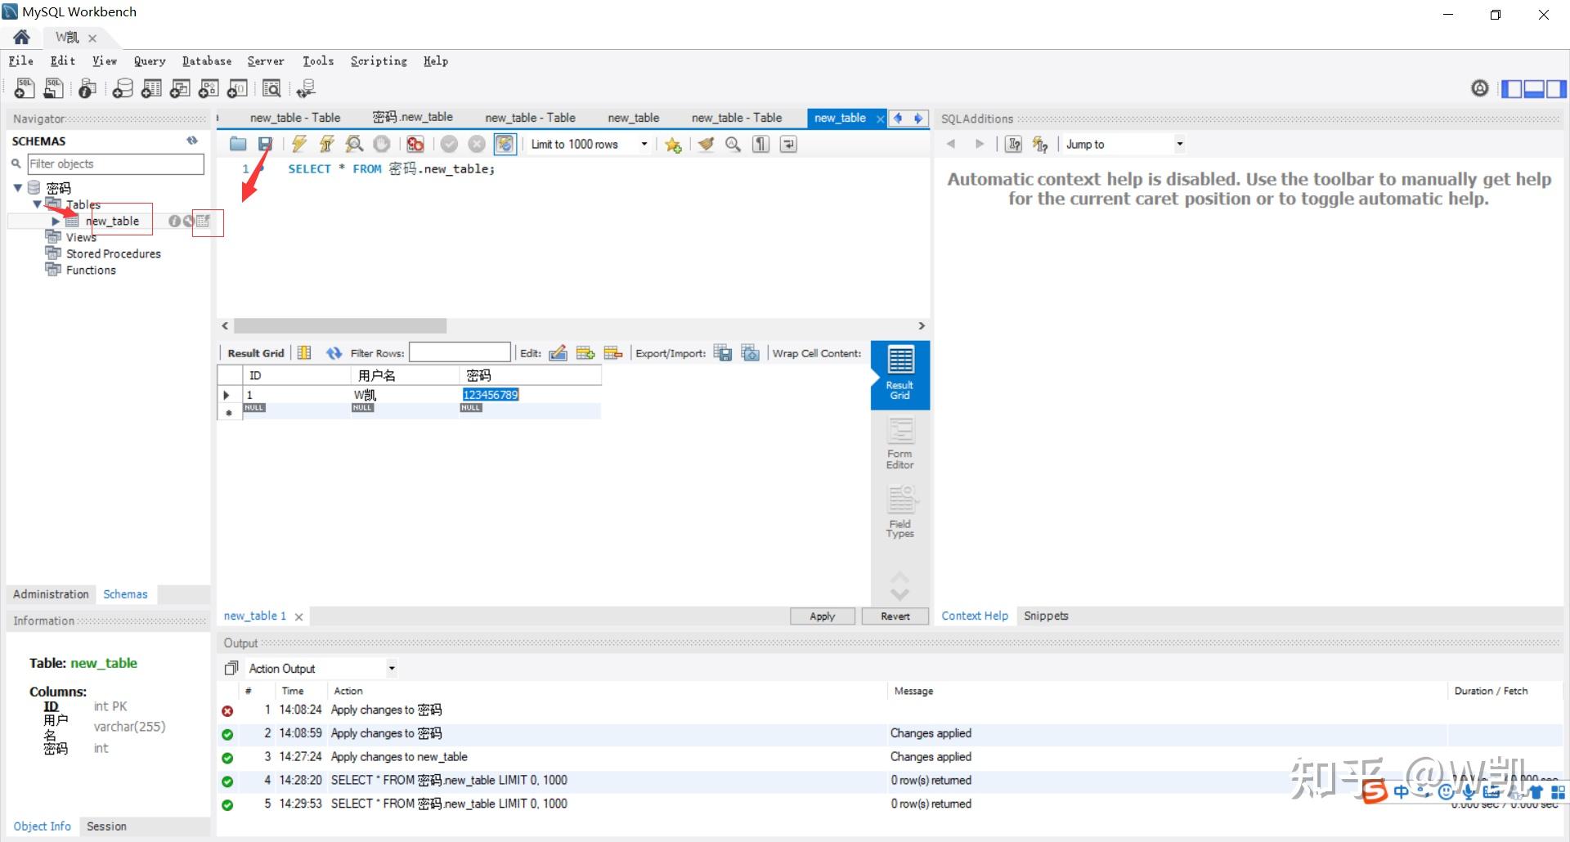Delete selected rows icon in result toolbar
The height and width of the screenshot is (842, 1570).
click(x=613, y=353)
